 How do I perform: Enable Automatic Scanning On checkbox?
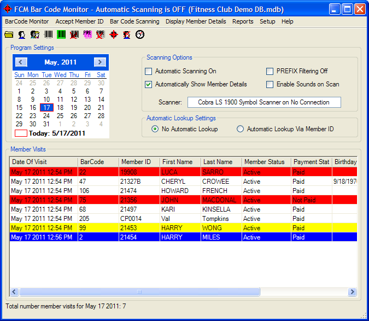[x=149, y=71]
